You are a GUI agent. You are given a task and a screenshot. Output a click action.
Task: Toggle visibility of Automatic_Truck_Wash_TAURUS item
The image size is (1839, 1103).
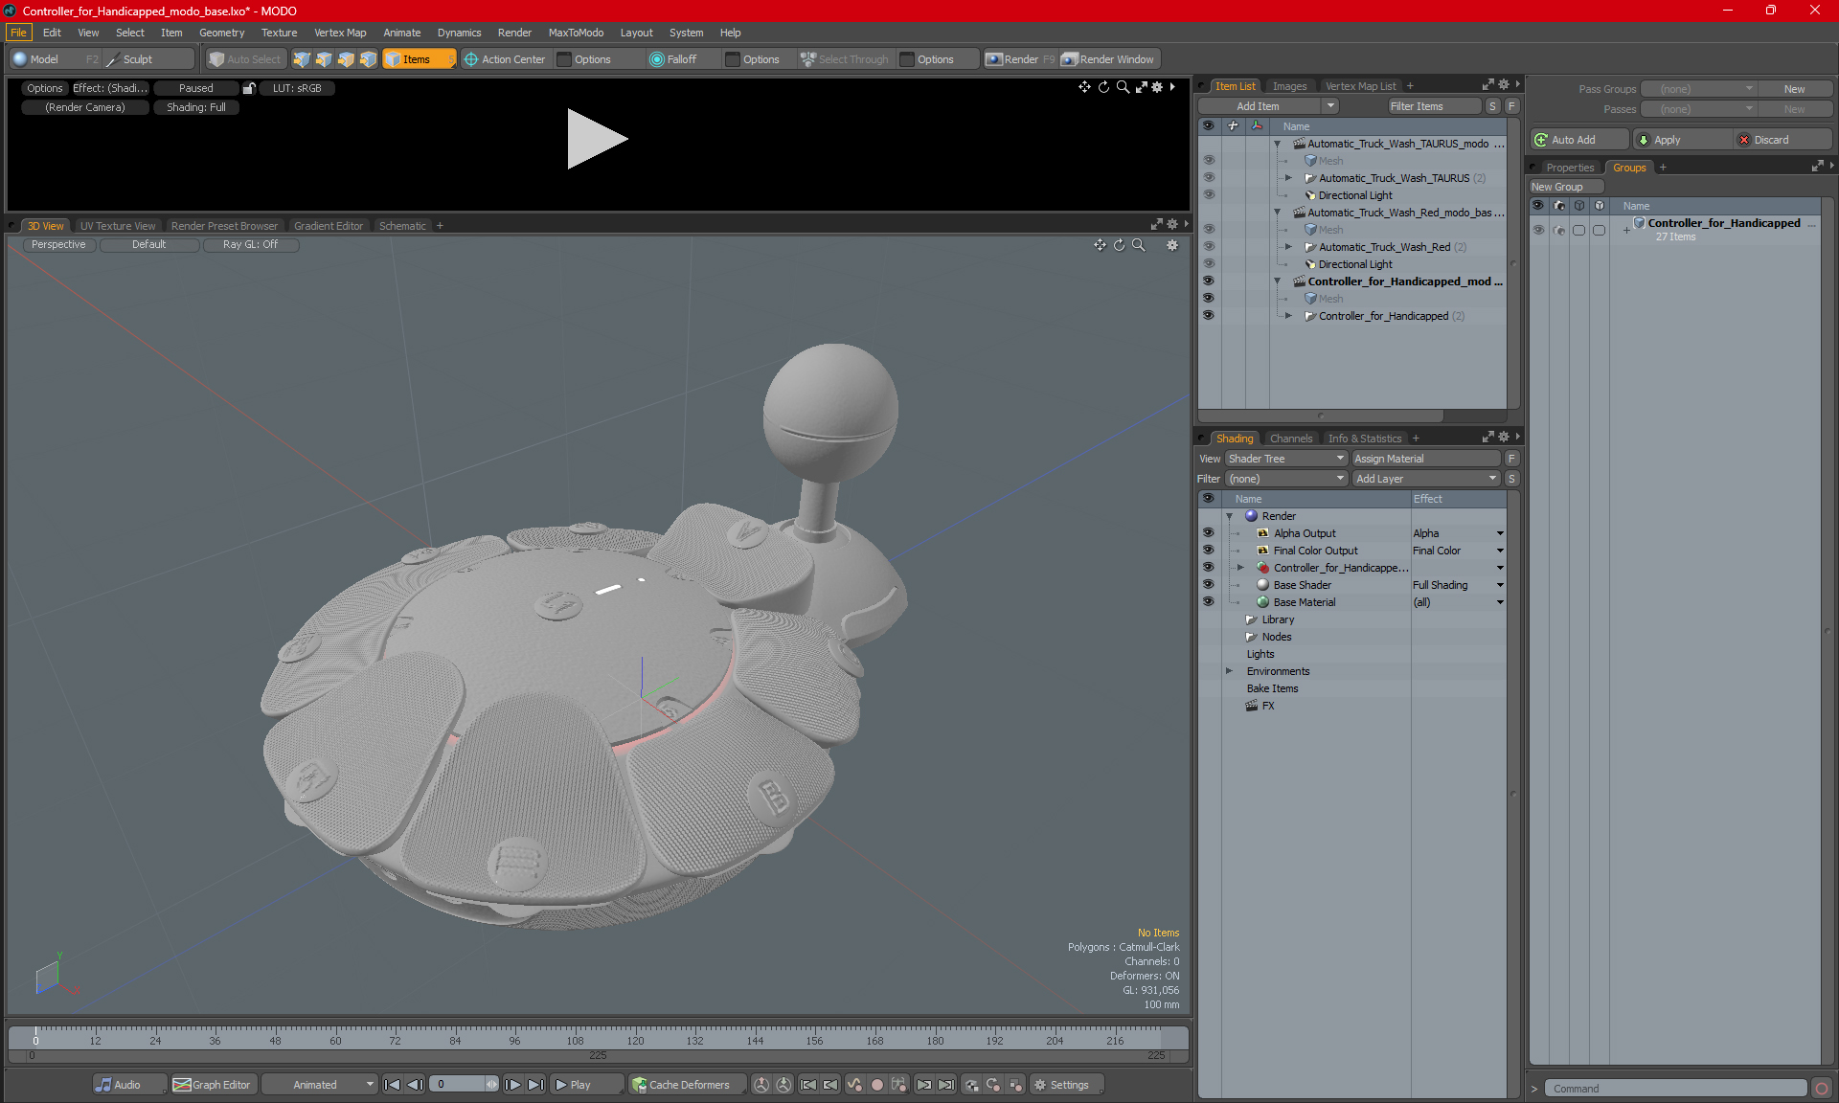pyautogui.click(x=1208, y=178)
